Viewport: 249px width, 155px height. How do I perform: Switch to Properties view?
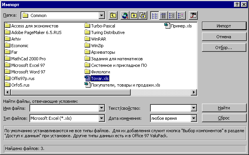(172, 15)
